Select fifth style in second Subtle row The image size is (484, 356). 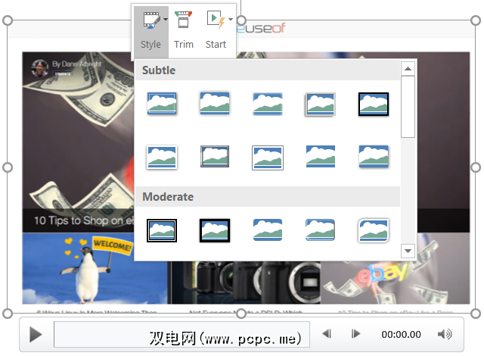pyautogui.click(x=374, y=157)
